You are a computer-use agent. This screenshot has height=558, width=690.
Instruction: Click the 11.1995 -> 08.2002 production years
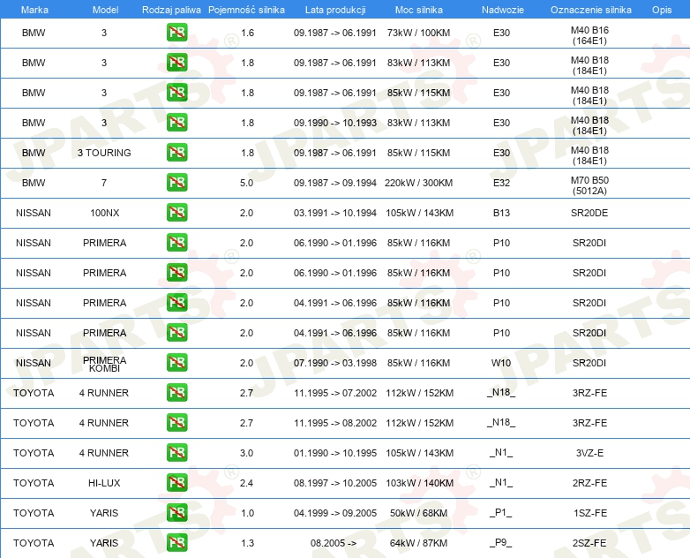point(335,423)
